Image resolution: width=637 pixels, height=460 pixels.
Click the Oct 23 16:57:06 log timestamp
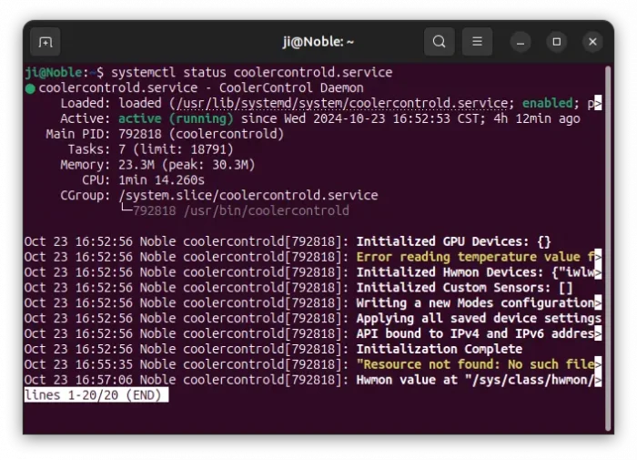click(78, 380)
